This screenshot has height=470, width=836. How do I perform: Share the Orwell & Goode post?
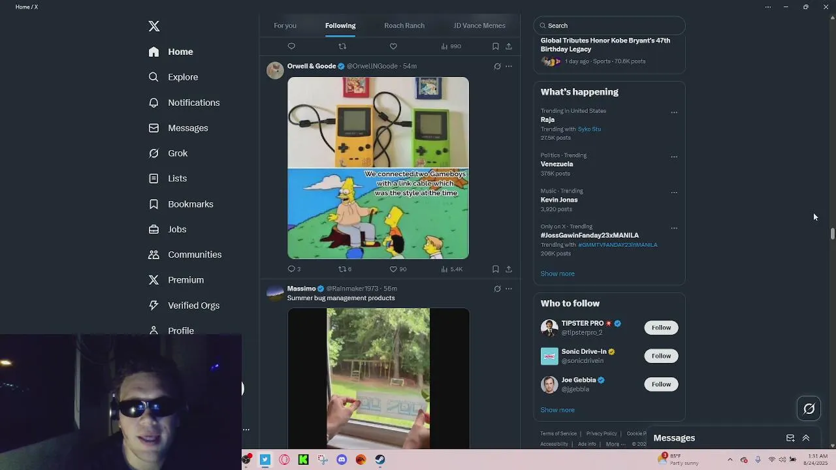[509, 269]
